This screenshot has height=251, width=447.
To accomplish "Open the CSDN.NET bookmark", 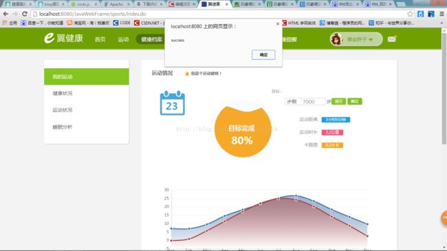I will [x=149, y=23].
